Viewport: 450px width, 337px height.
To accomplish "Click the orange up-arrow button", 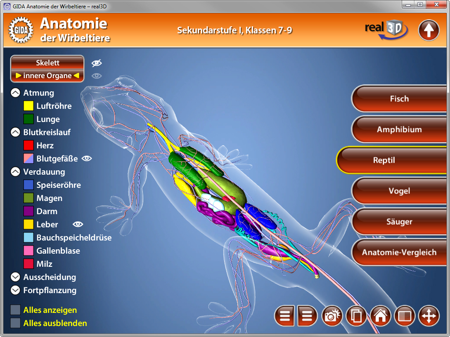I will 428,30.
